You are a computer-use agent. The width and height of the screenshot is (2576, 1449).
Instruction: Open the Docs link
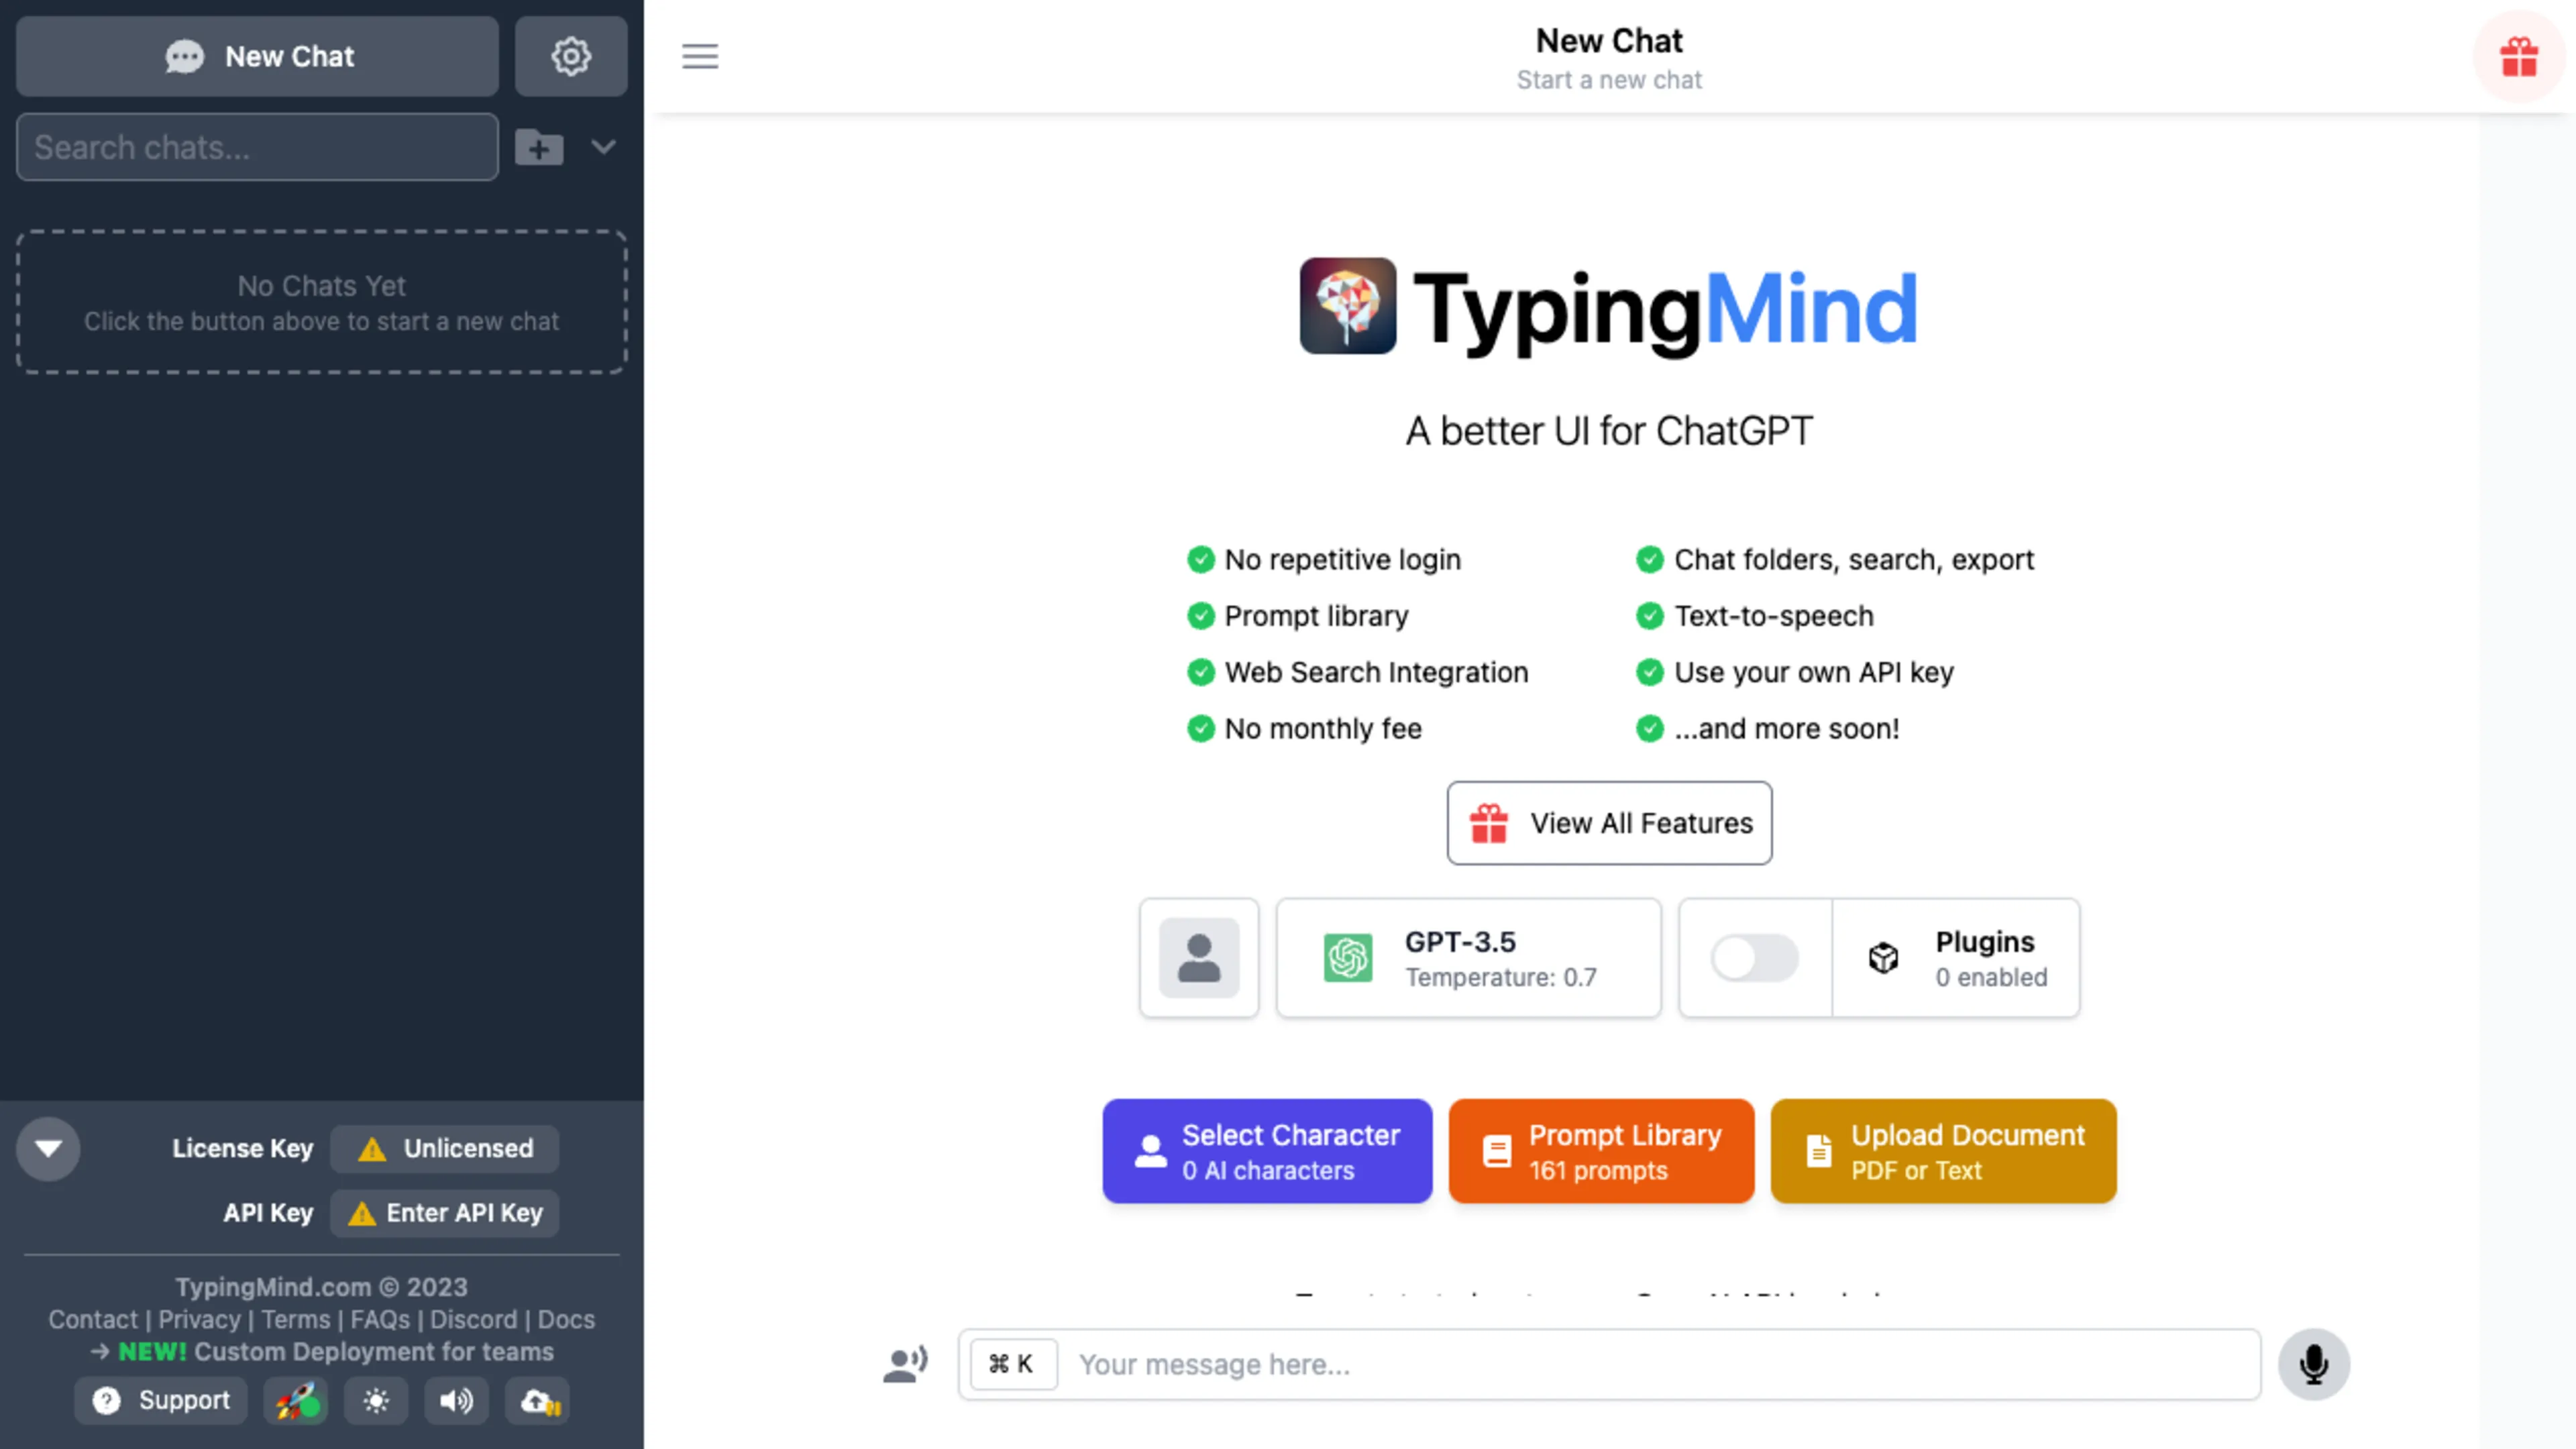click(x=566, y=1319)
